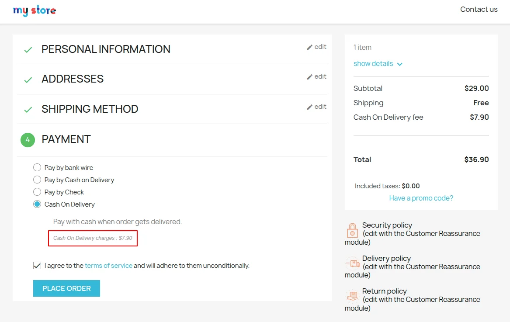Click the pencil icon for Addresses
Image resolution: width=510 pixels, height=322 pixels.
[310, 77]
